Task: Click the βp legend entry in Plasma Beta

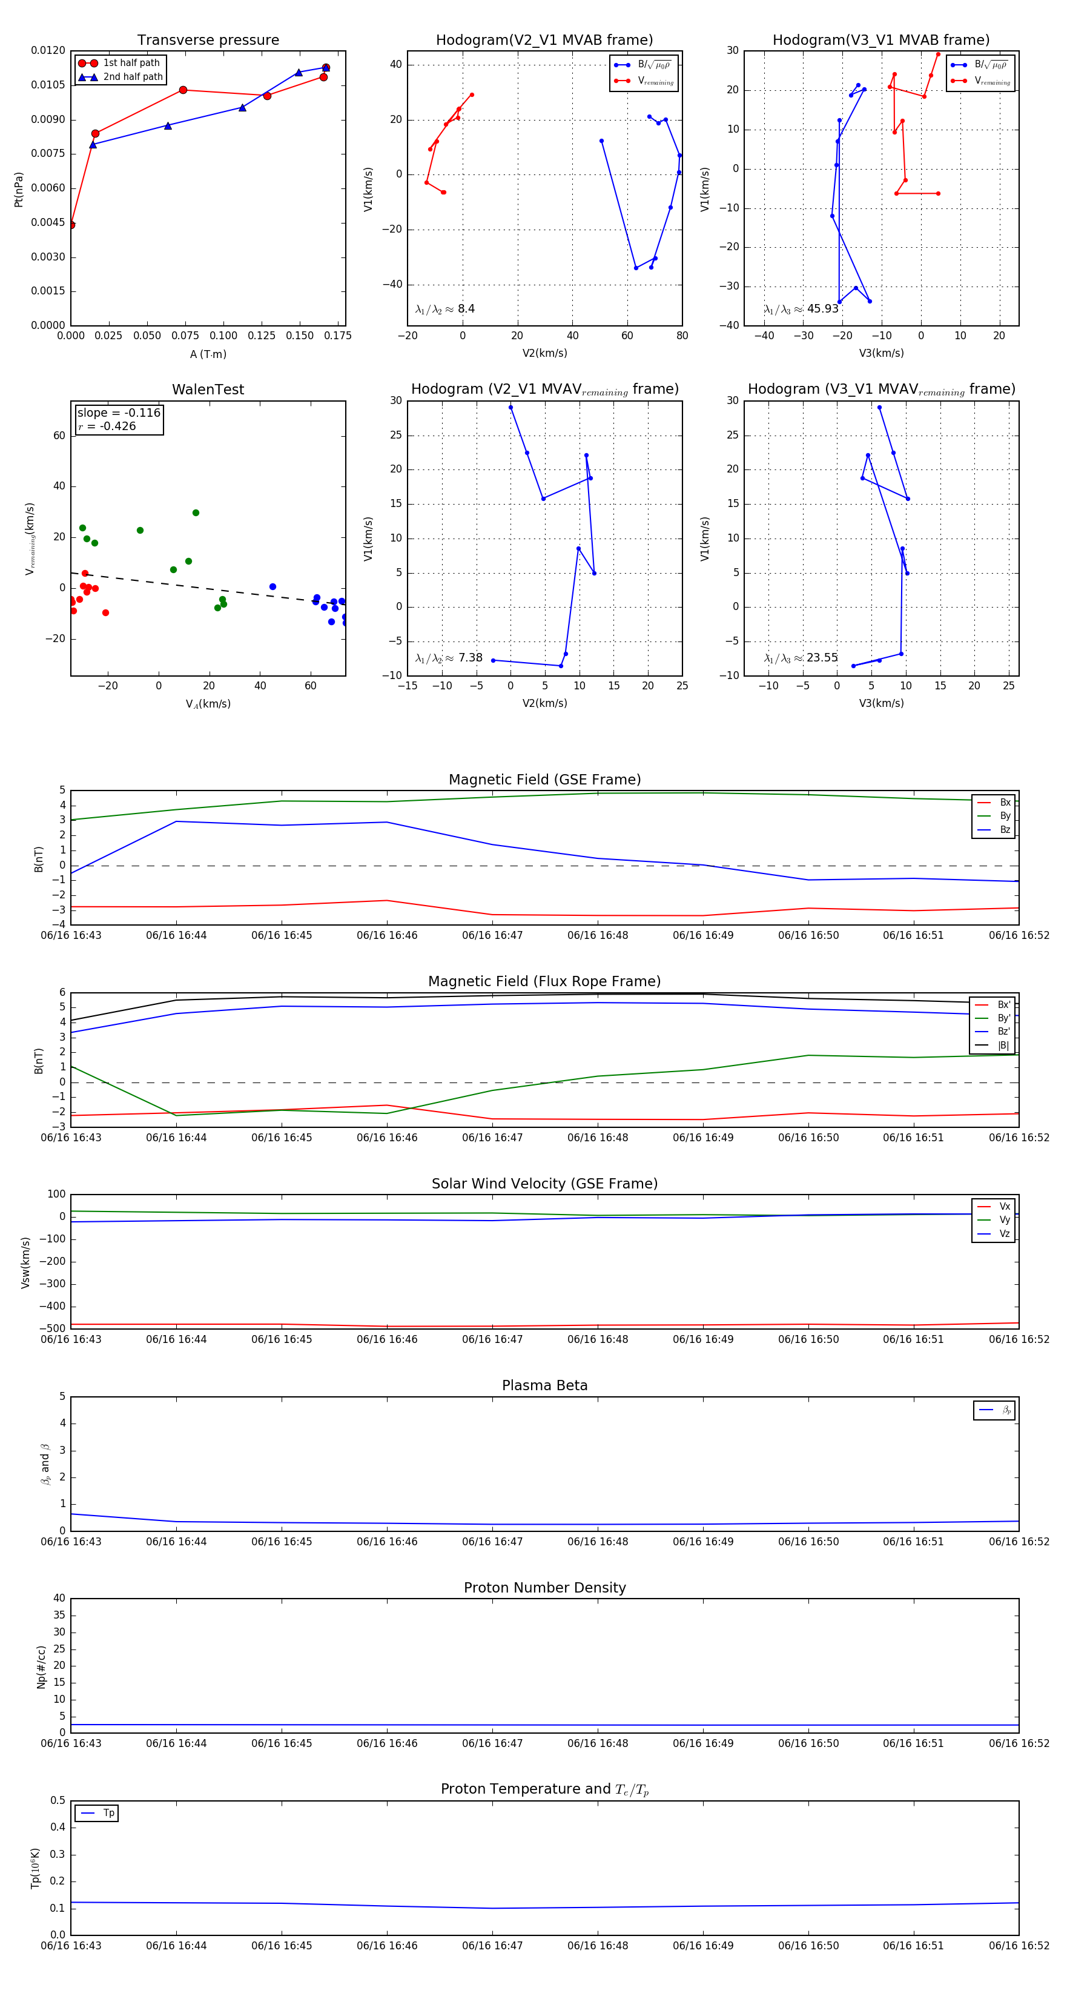Action: [x=994, y=1410]
